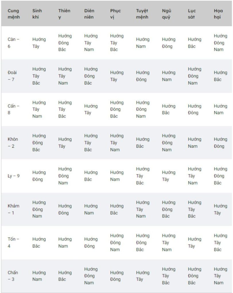The image size is (233, 293).
Task: Click the 'Thiên y' header cell
Action: 64,14
